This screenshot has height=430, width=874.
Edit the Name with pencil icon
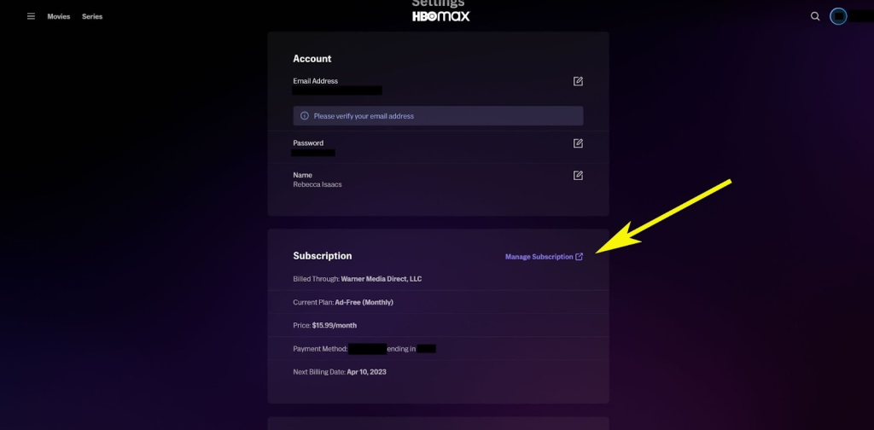(578, 176)
